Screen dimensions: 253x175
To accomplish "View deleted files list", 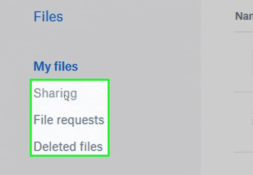I will coord(68,147).
